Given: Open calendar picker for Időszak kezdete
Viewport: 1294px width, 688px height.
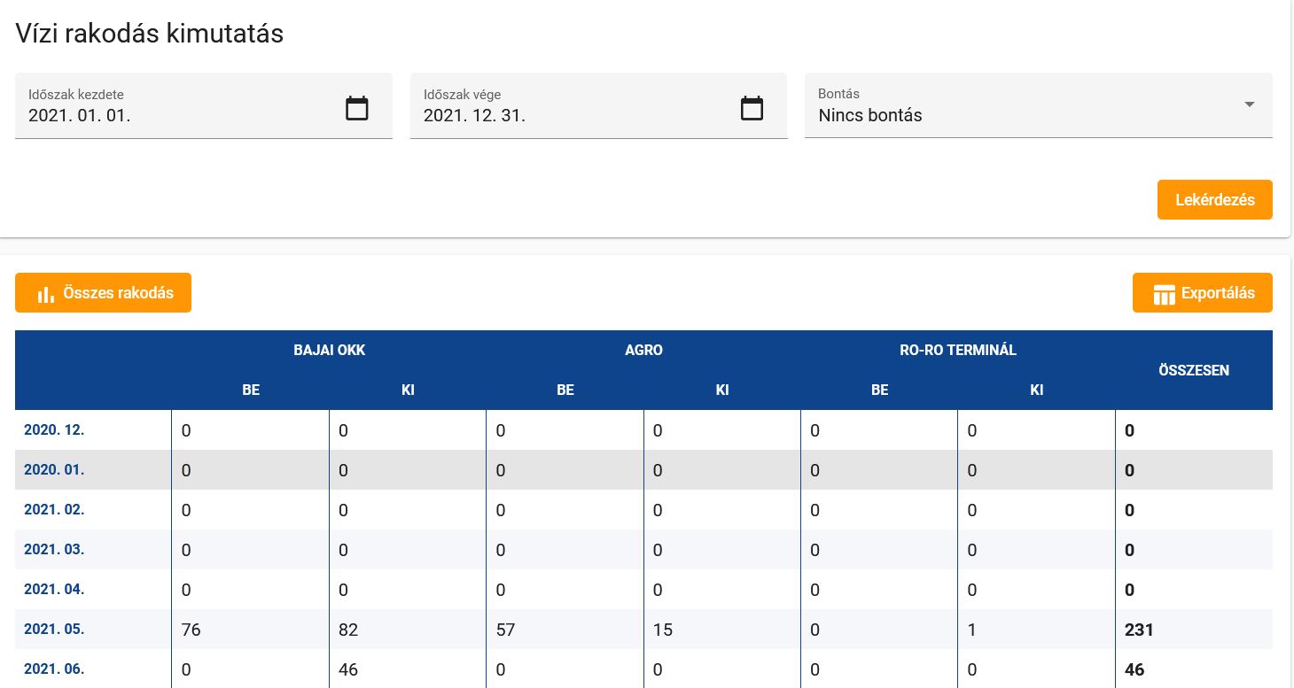Looking at the screenshot, I should pyautogui.click(x=356, y=108).
